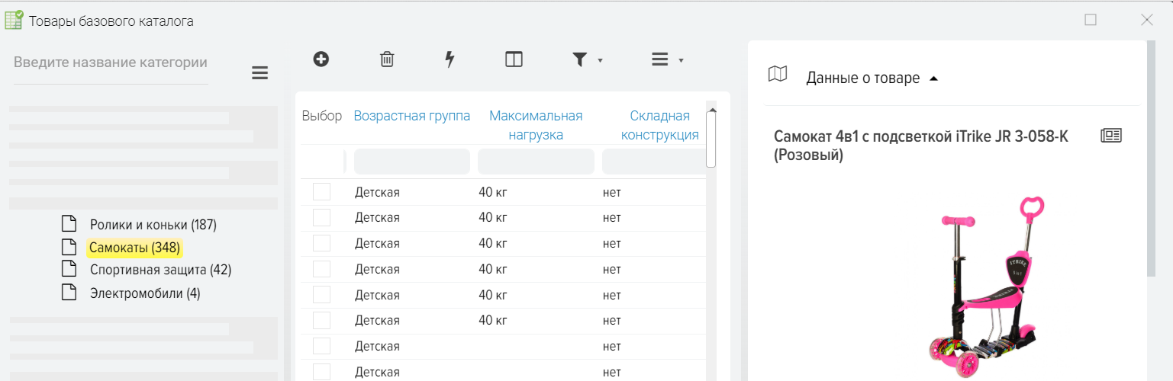Viewport: 1173px width, 381px height.
Task: Open the Спортивная защита category
Action: pyautogui.click(x=160, y=270)
